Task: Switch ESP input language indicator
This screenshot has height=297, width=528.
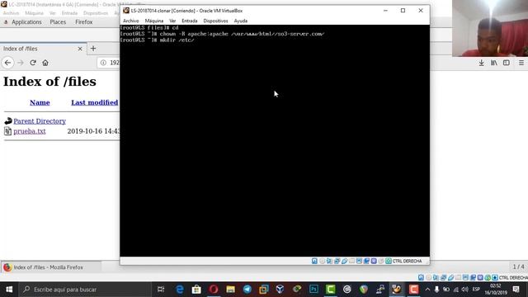Action: (476, 290)
